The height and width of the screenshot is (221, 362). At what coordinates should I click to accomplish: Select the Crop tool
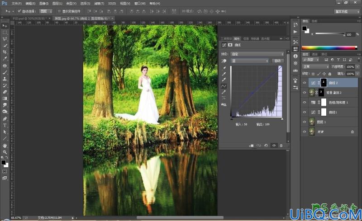click(x=5, y=52)
